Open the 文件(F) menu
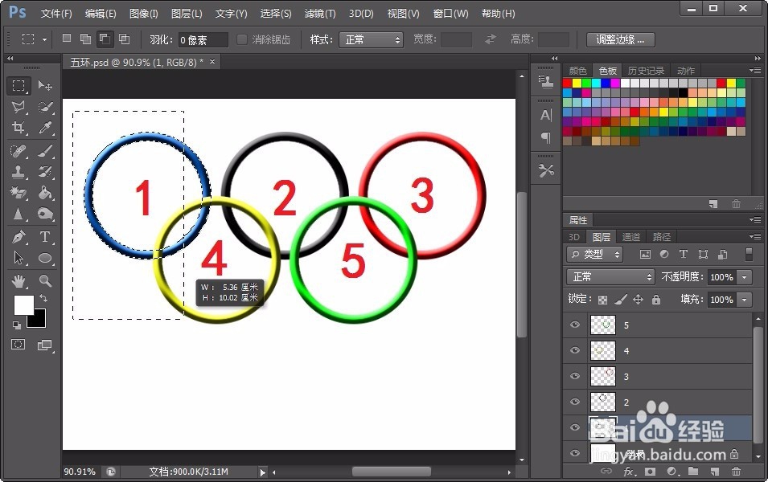Viewport: 768px width, 482px height. [56, 13]
